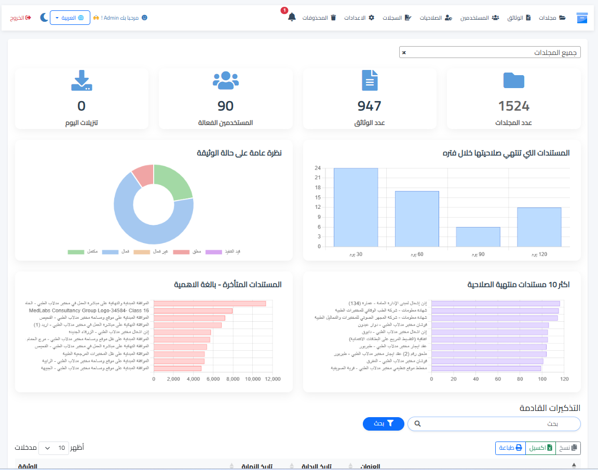Select the مجلدات (Folders) navigation icon
The height and width of the screenshot is (470, 598).
pos(563,17)
